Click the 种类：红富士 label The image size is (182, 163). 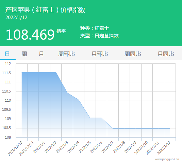coord(95,28)
